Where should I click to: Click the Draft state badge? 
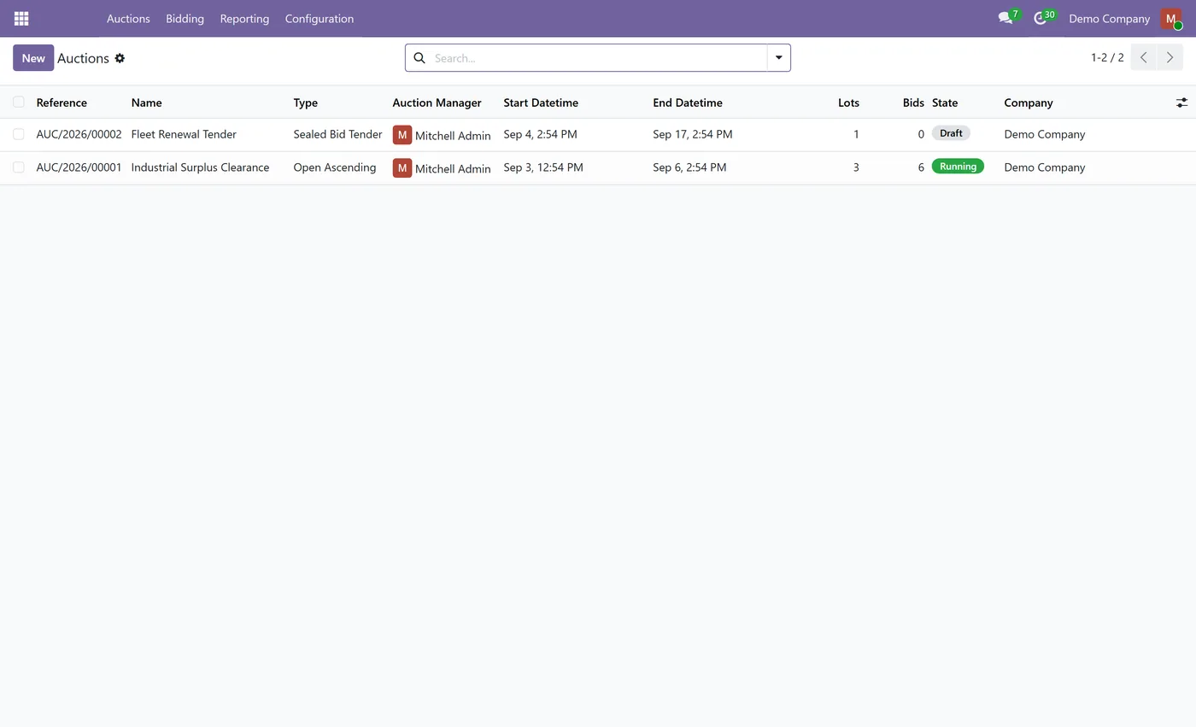(x=951, y=133)
